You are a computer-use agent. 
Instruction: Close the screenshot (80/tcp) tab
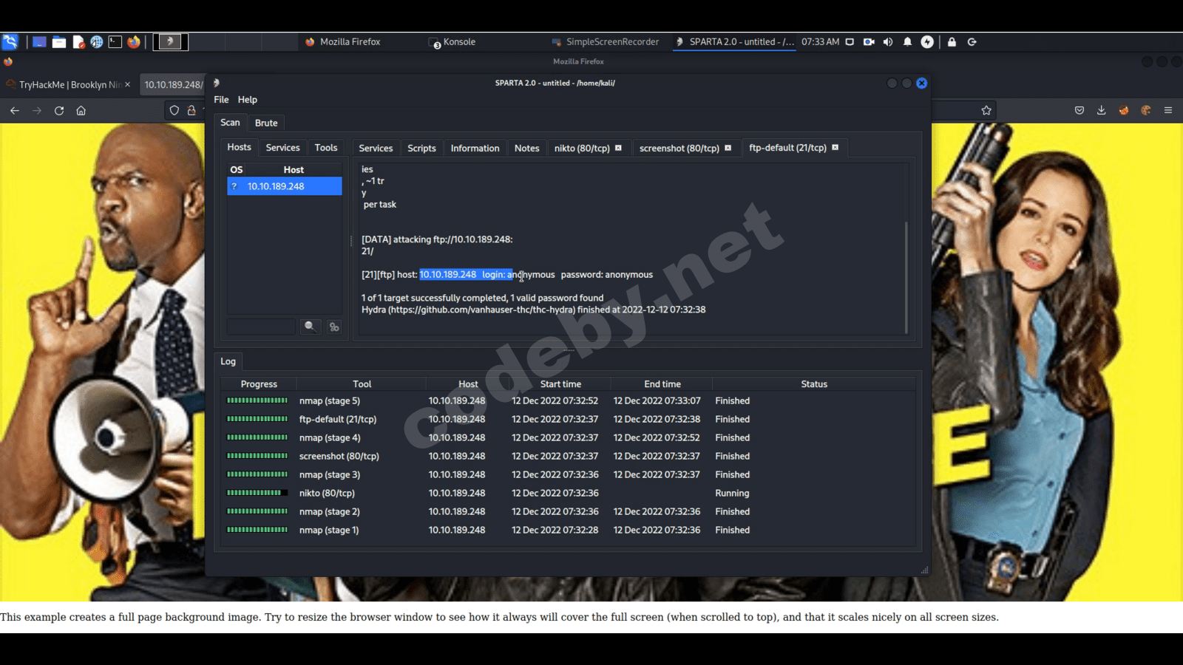point(728,148)
